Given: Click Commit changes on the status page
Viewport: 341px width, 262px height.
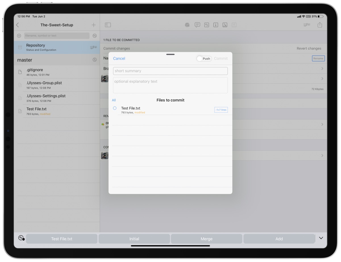Looking at the screenshot, I should (117, 48).
